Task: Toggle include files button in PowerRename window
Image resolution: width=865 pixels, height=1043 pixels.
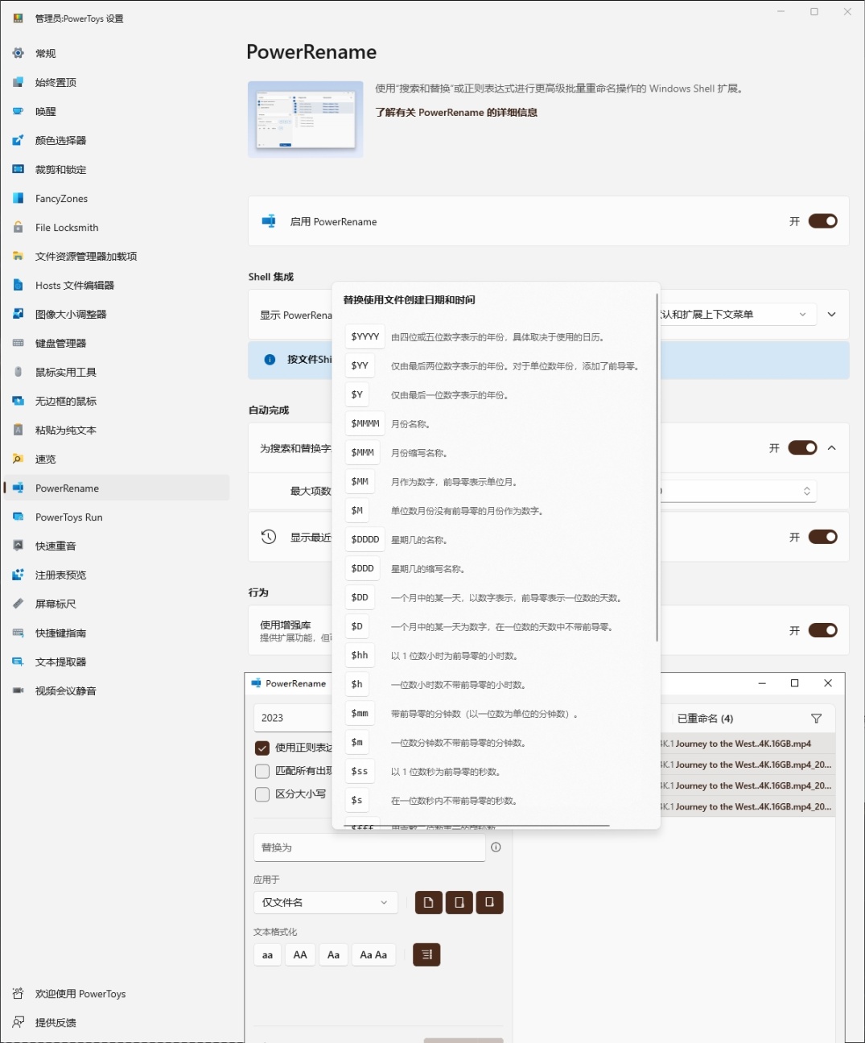Action: (x=428, y=902)
